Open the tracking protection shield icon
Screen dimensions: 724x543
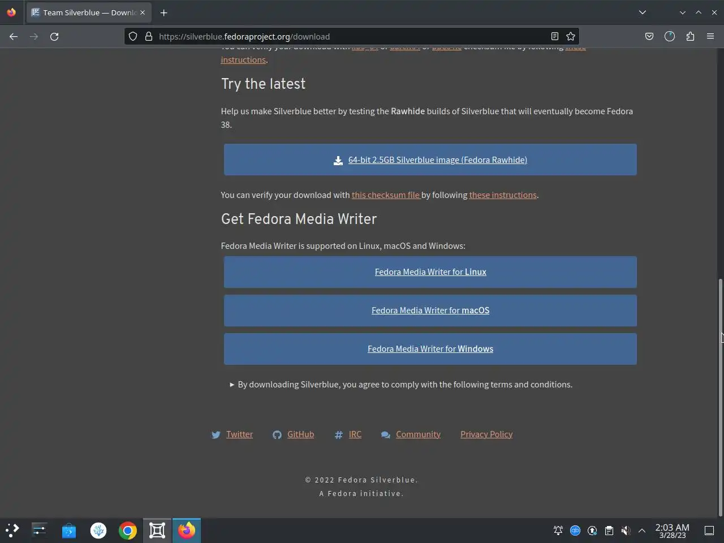[133, 36]
